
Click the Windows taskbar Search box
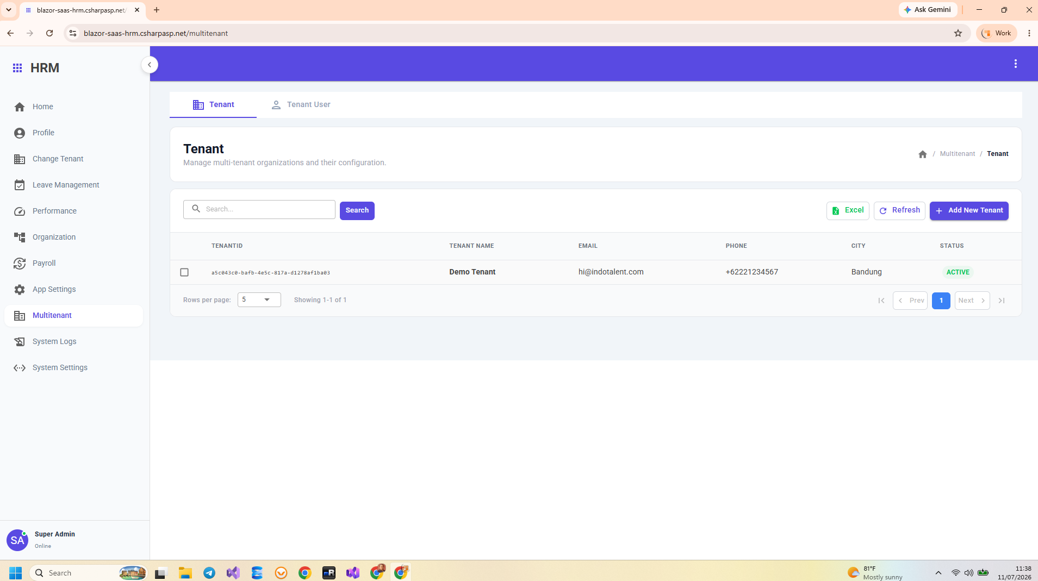89,573
